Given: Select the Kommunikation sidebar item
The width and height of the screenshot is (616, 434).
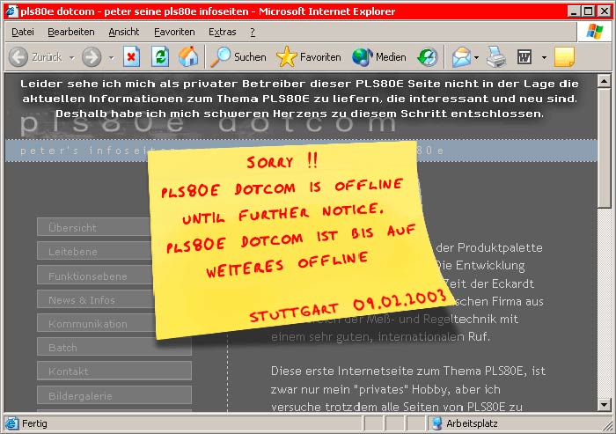Looking at the screenshot, I should click(114, 324).
